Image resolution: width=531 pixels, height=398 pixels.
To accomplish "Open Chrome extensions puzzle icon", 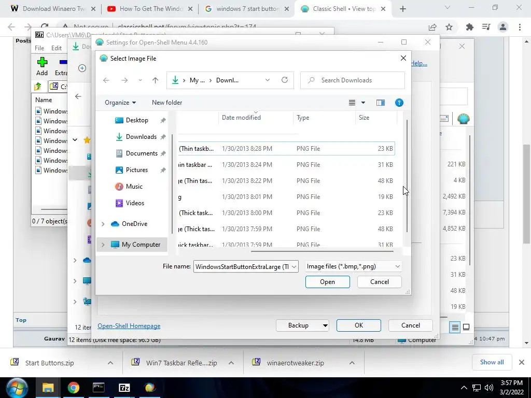I will coord(469,27).
